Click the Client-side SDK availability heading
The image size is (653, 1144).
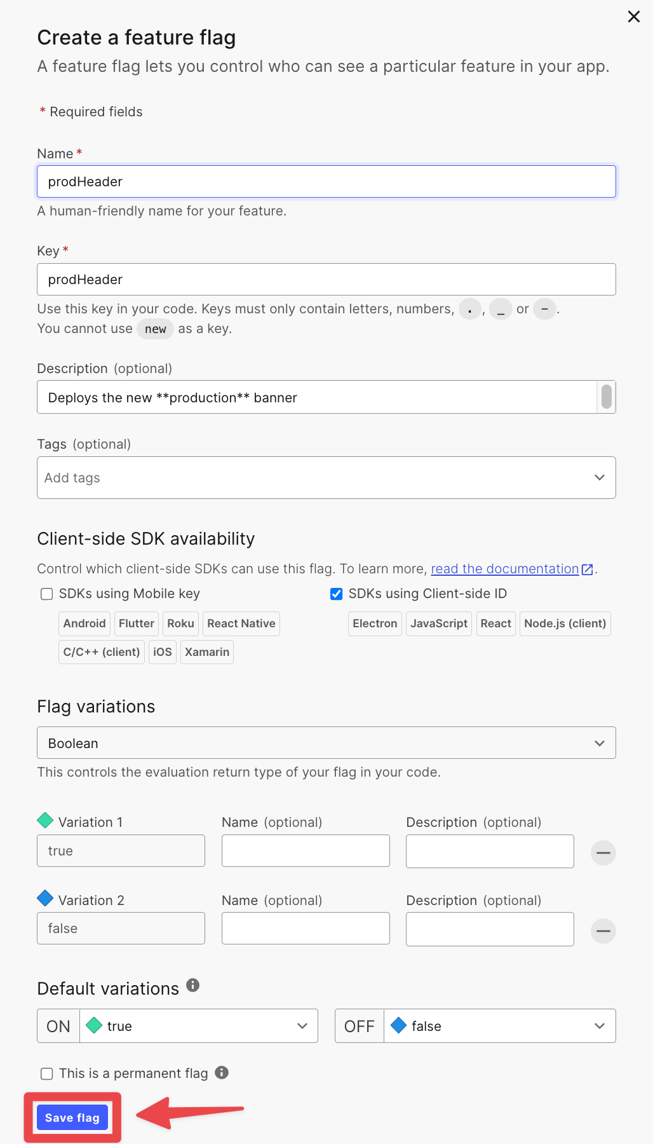coord(146,539)
